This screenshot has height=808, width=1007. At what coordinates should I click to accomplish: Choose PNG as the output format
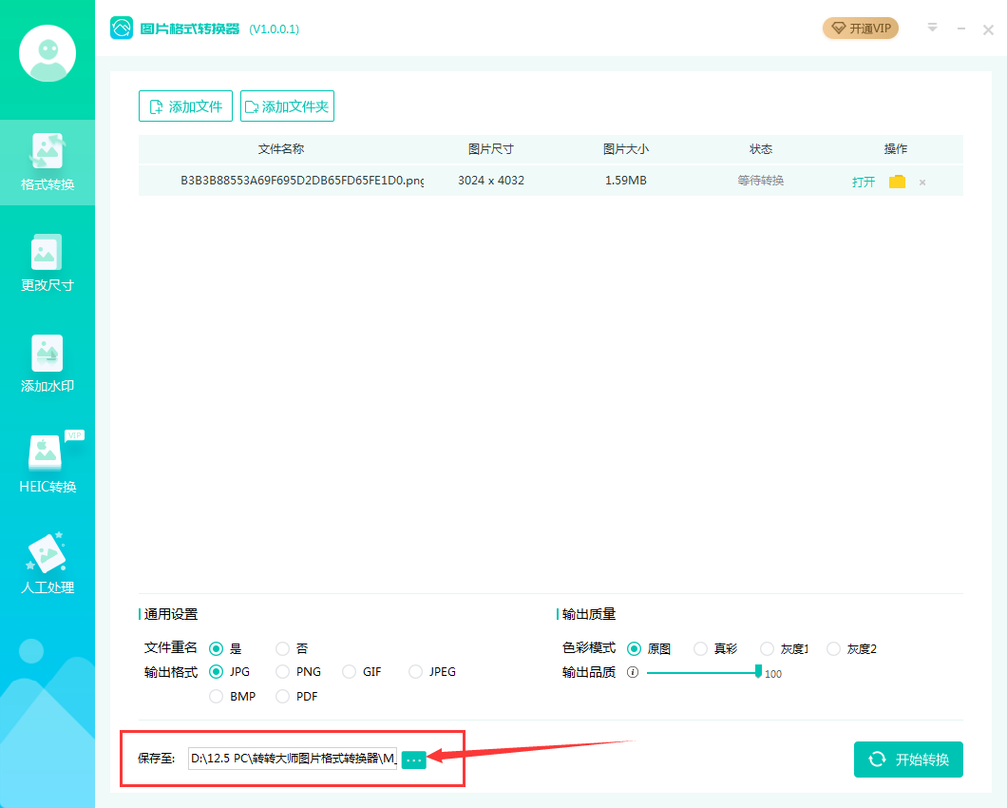(282, 671)
